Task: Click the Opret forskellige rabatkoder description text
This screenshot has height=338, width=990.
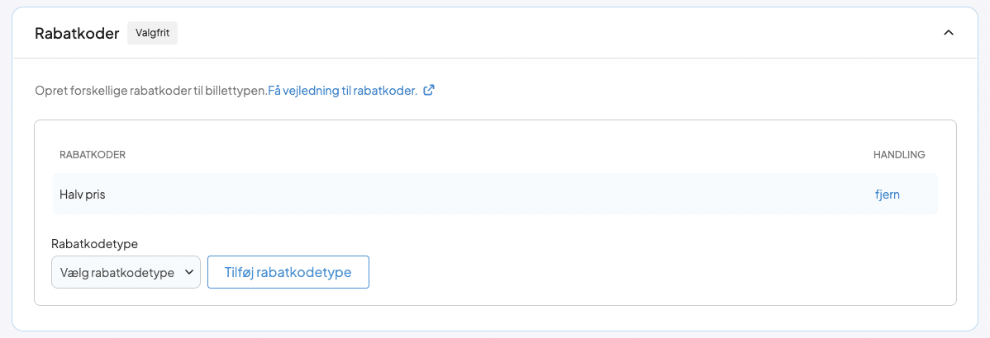Action: (150, 91)
